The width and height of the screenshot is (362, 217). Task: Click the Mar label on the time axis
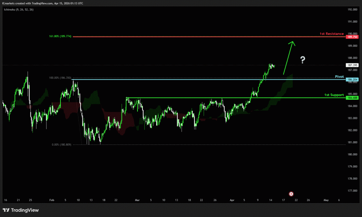coord(138,200)
